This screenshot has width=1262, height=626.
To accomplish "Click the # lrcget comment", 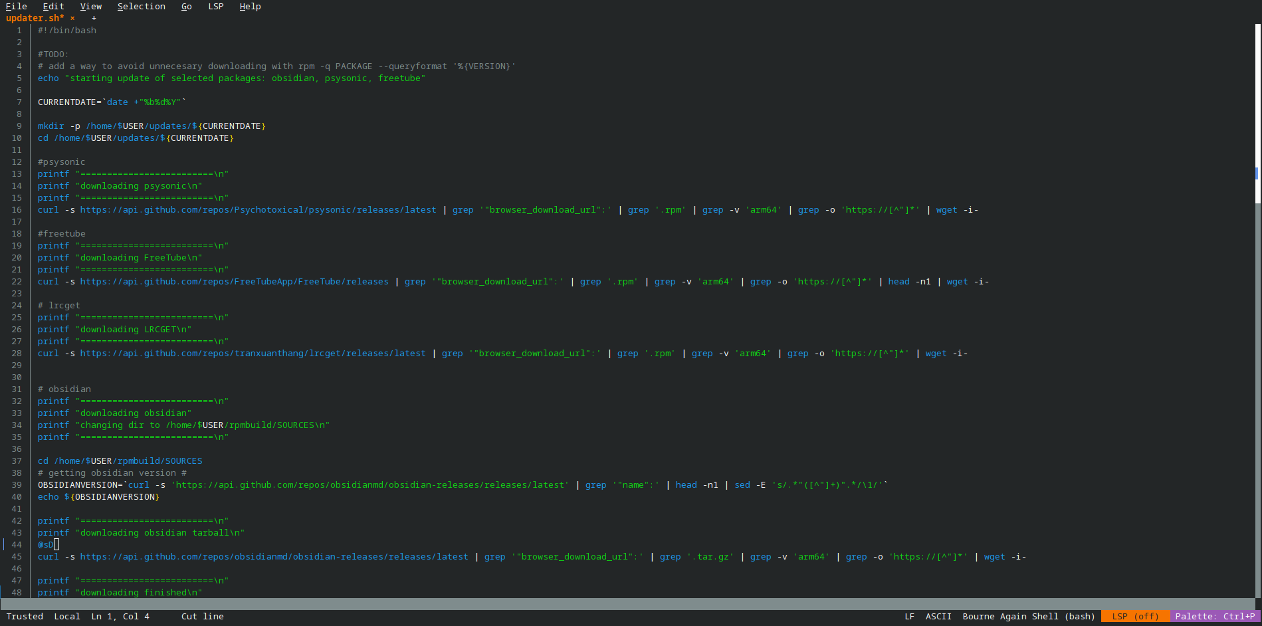I will coord(59,305).
